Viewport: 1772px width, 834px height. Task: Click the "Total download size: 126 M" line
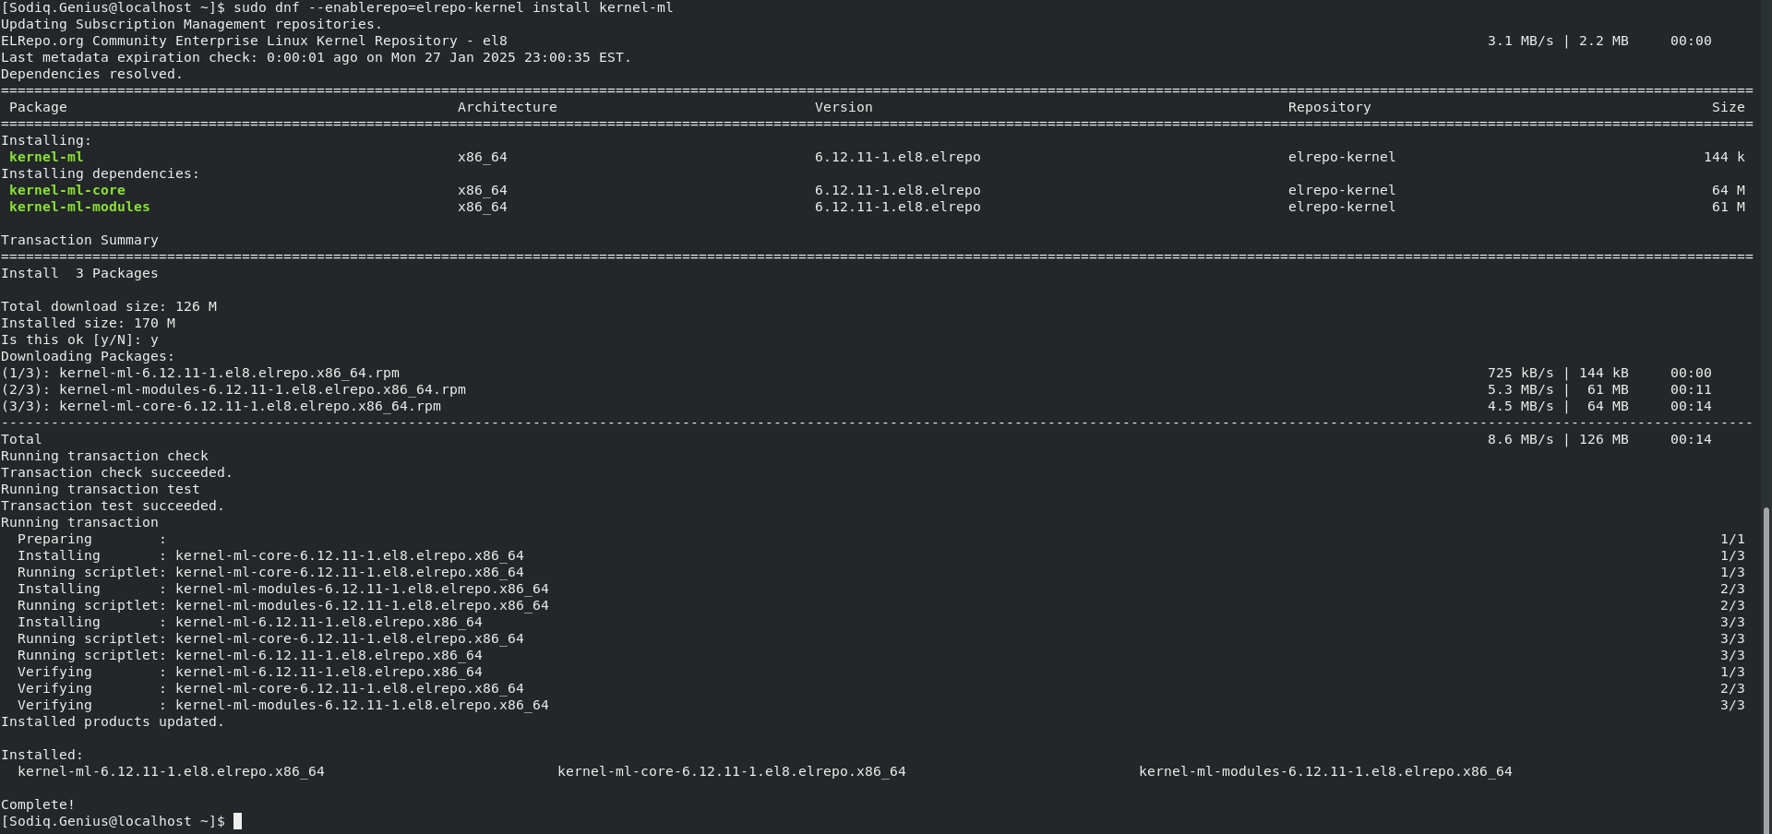[109, 306]
